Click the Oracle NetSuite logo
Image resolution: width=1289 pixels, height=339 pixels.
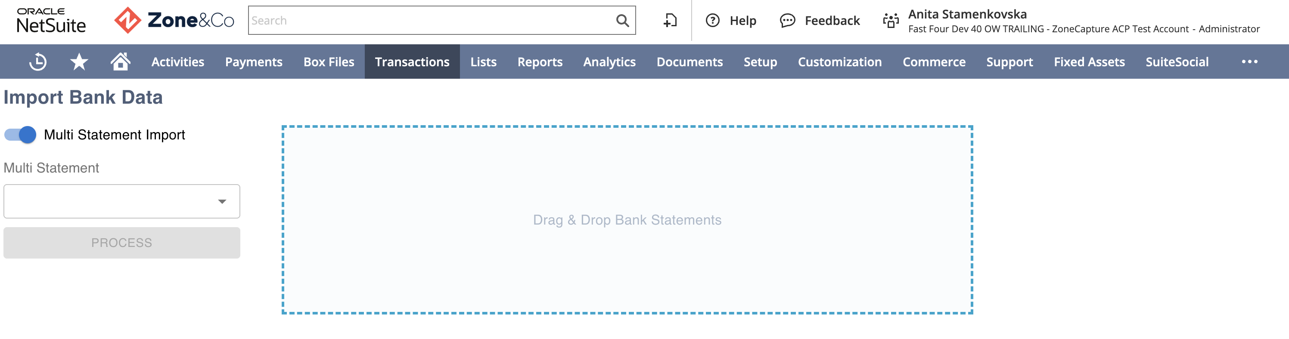(51, 21)
